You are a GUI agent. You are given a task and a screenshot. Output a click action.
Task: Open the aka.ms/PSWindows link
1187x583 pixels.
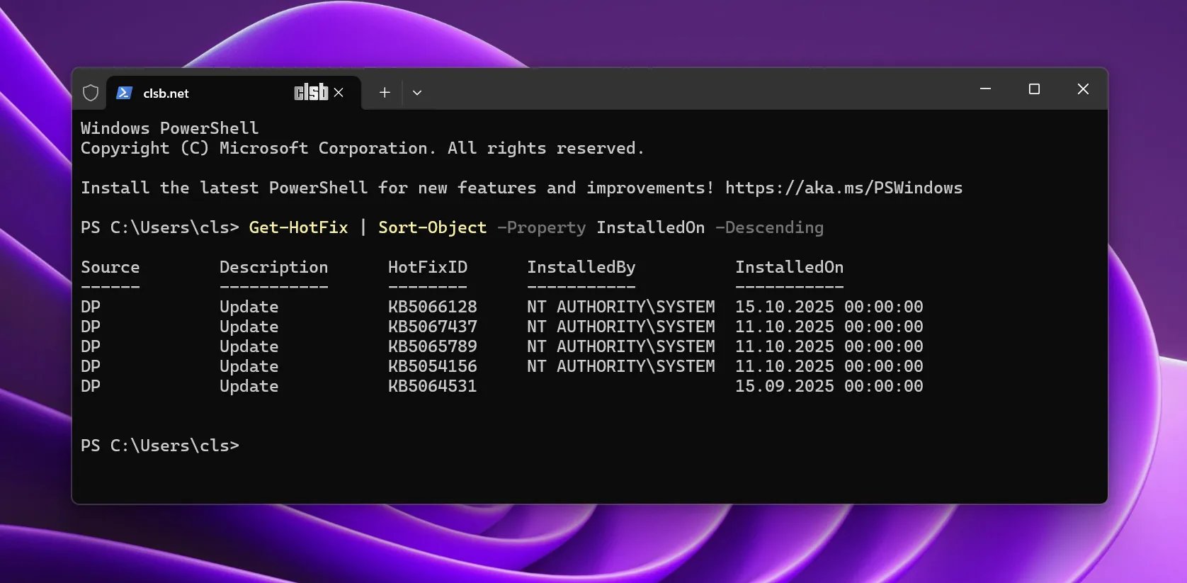pos(844,188)
